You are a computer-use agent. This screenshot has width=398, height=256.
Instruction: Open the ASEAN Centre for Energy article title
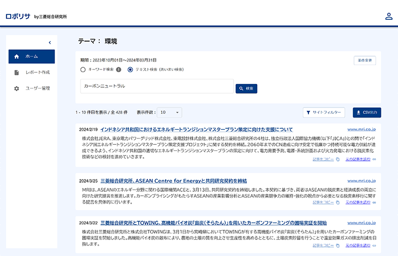click(x=174, y=181)
